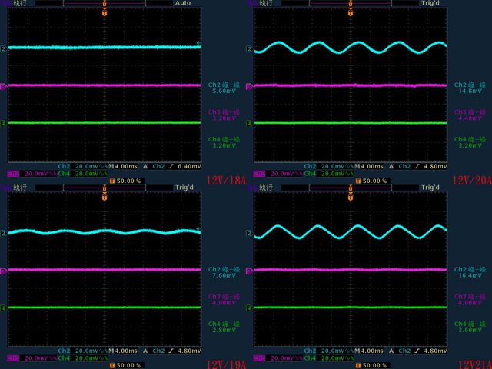This screenshot has height=369, width=492.
Task: Click the 6.40mV trigger level readout
Action: (x=188, y=166)
